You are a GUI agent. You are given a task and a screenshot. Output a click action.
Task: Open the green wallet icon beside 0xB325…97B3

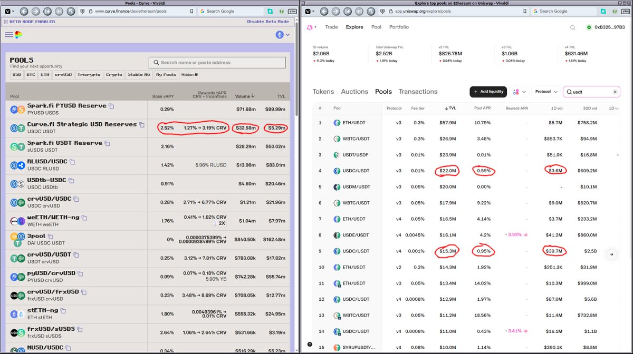click(589, 27)
